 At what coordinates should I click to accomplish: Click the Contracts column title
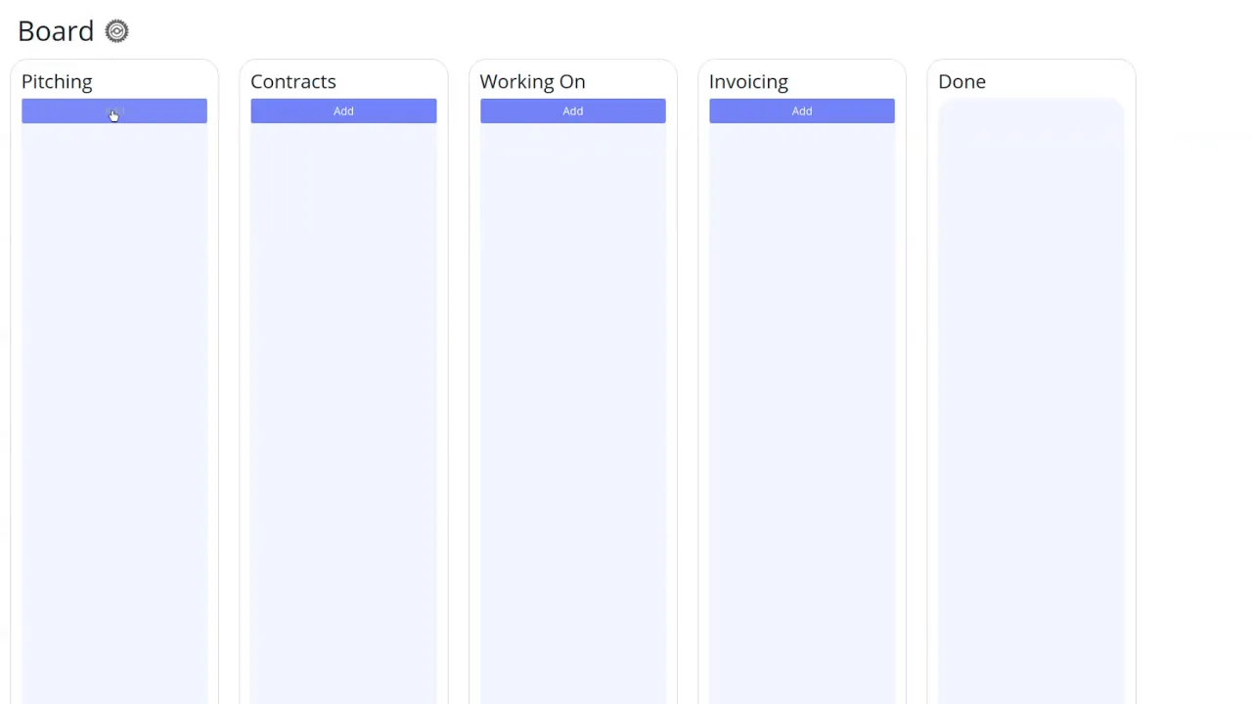pos(292,81)
